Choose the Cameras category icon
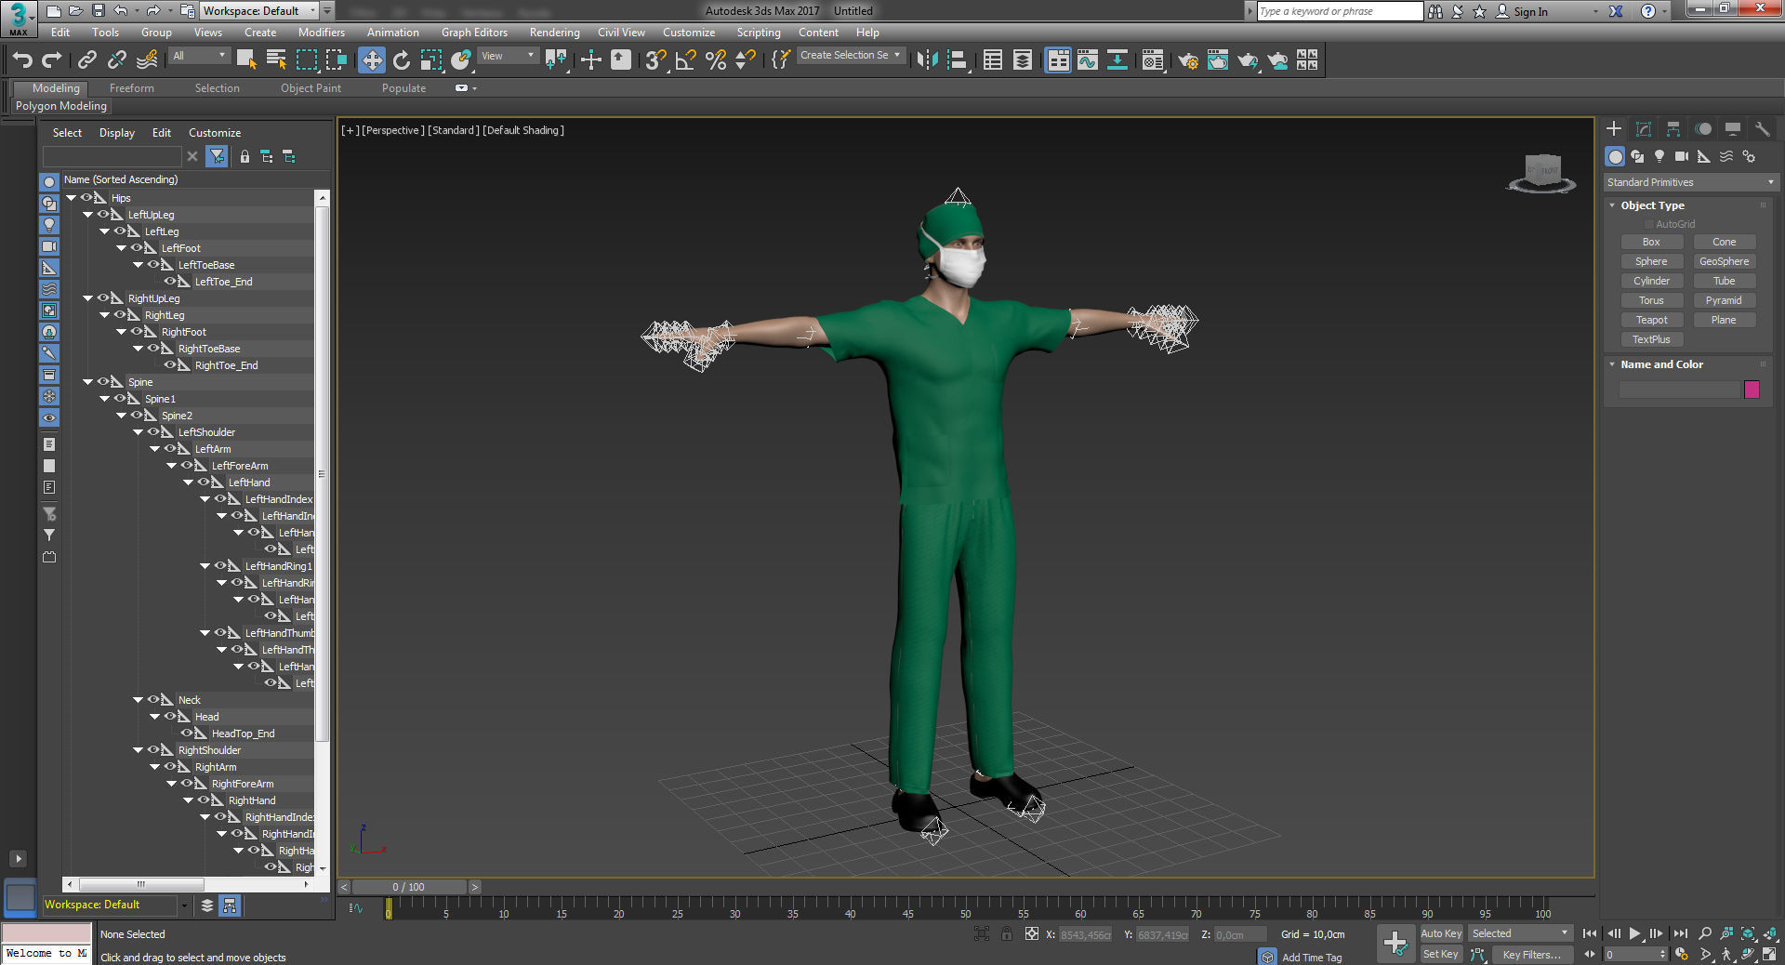The width and height of the screenshot is (1785, 965). pos(1682,156)
